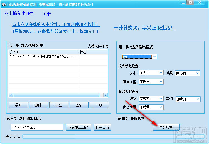The image size is (209, 144).
Task: Click the 文件名 column header
Action: click(43, 52)
